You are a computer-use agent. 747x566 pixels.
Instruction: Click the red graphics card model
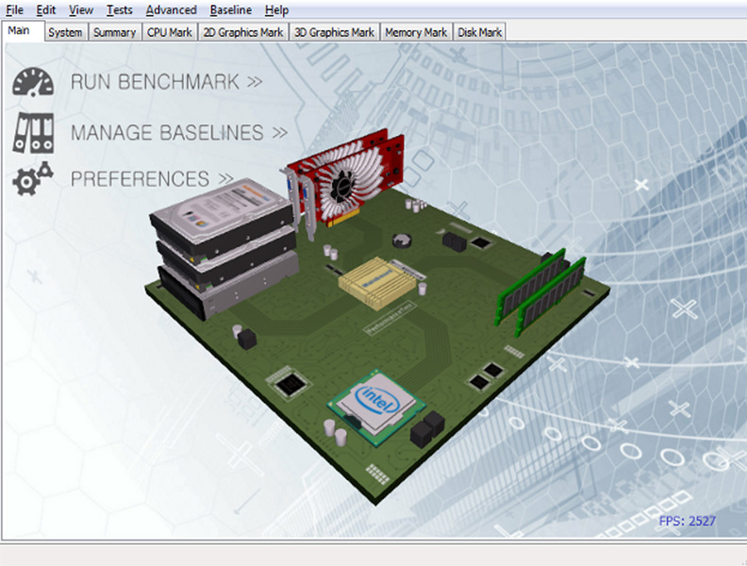click(x=345, y=183)
